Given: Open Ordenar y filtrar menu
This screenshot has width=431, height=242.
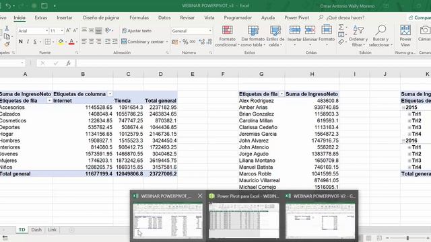Looking at the screenshot, I should [358, 36].
